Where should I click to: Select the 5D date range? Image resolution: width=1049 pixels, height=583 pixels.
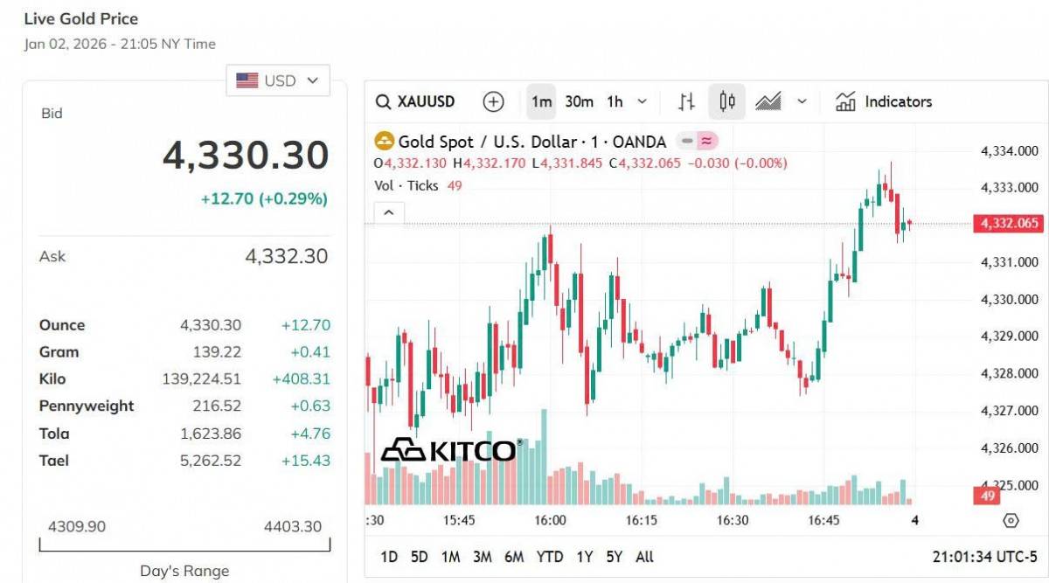pyautogui.click(x=420, y=557)
